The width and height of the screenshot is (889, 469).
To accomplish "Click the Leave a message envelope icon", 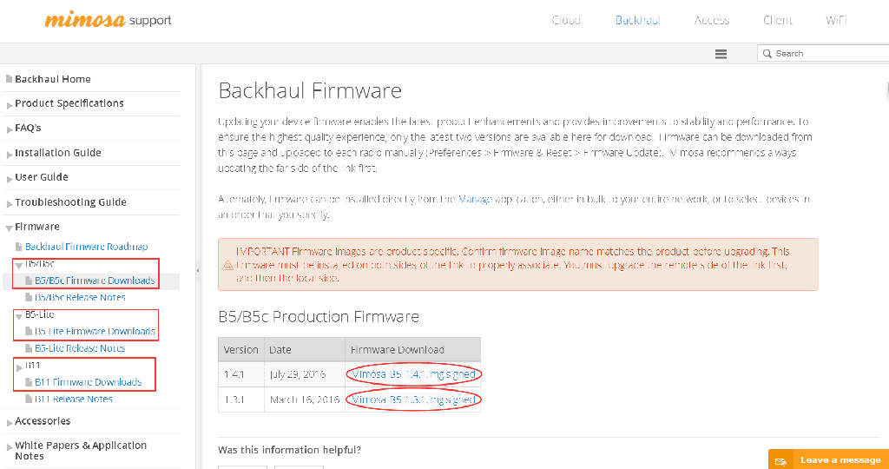I will (x=780, y=460).
